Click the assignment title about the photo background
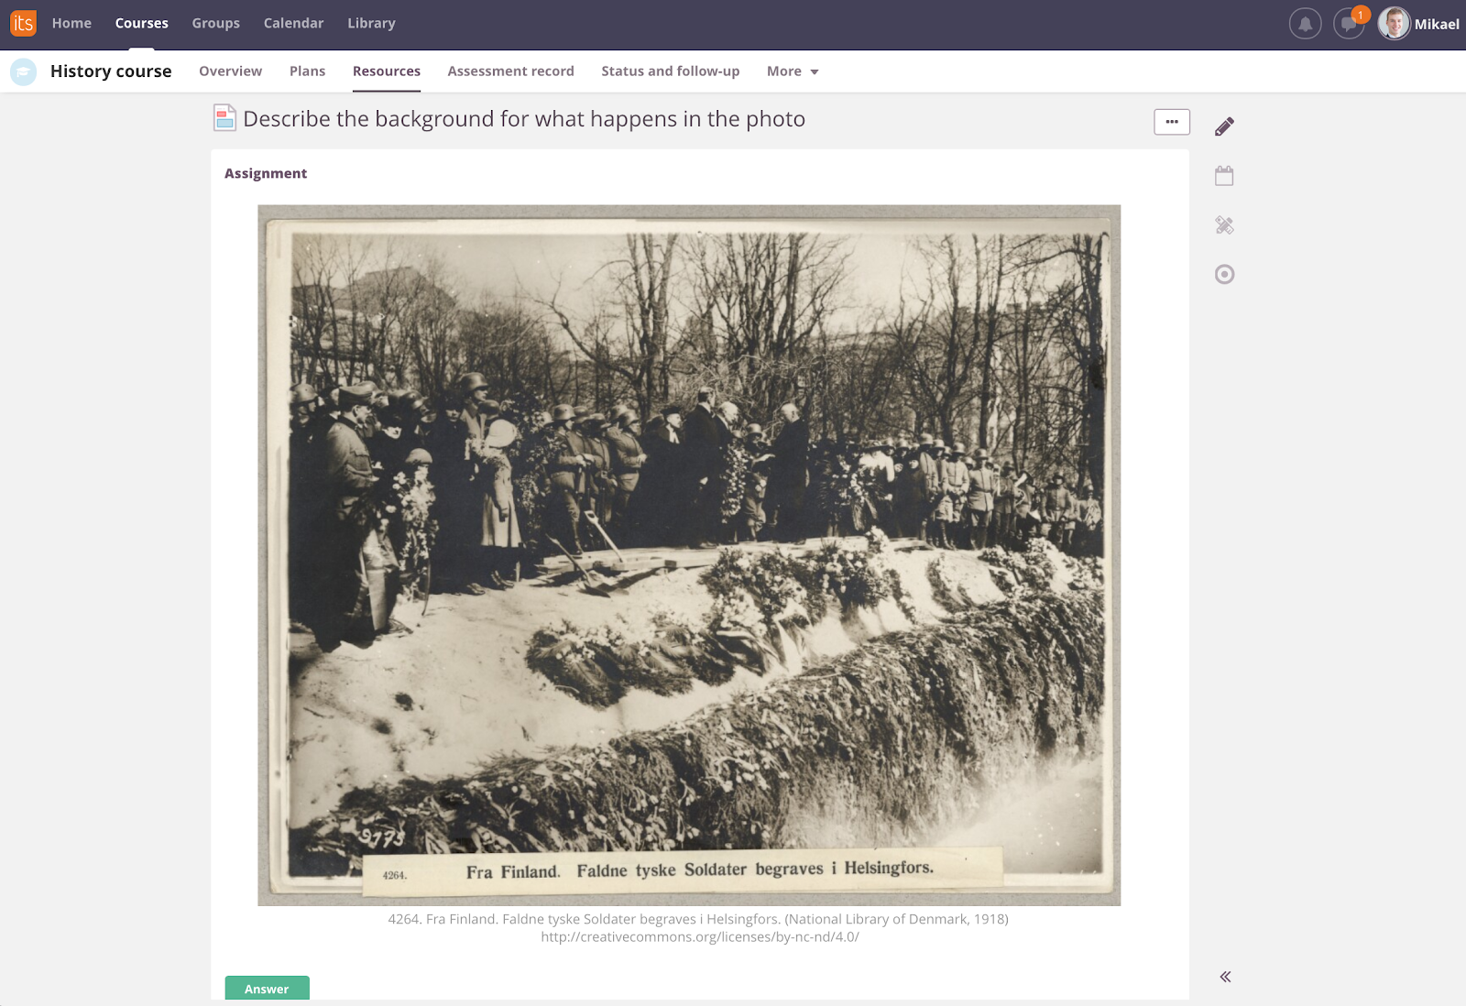This screenshot has height=1006, width=1466. point(524,119)
